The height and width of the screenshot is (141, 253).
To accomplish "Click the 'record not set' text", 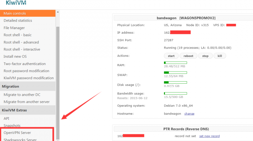I will point(185,136).
